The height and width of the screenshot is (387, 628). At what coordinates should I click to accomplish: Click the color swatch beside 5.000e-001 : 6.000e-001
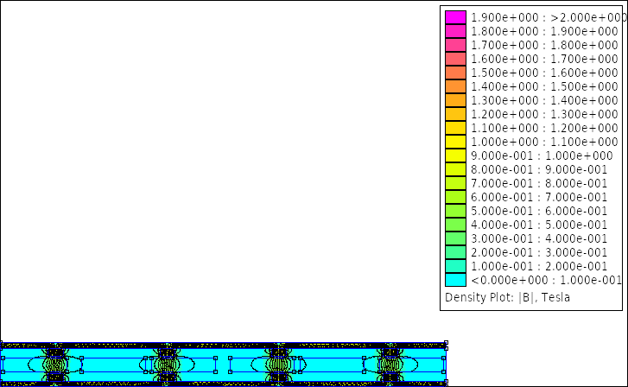pyautogui.click(x=455, y=211)
